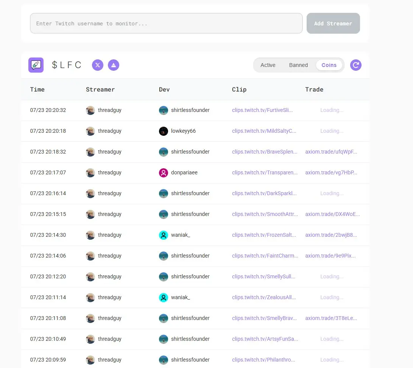Click waniak_ avatar in 20:14:30 row
This screenshot has height=368, width=413.
pos(163,235)
